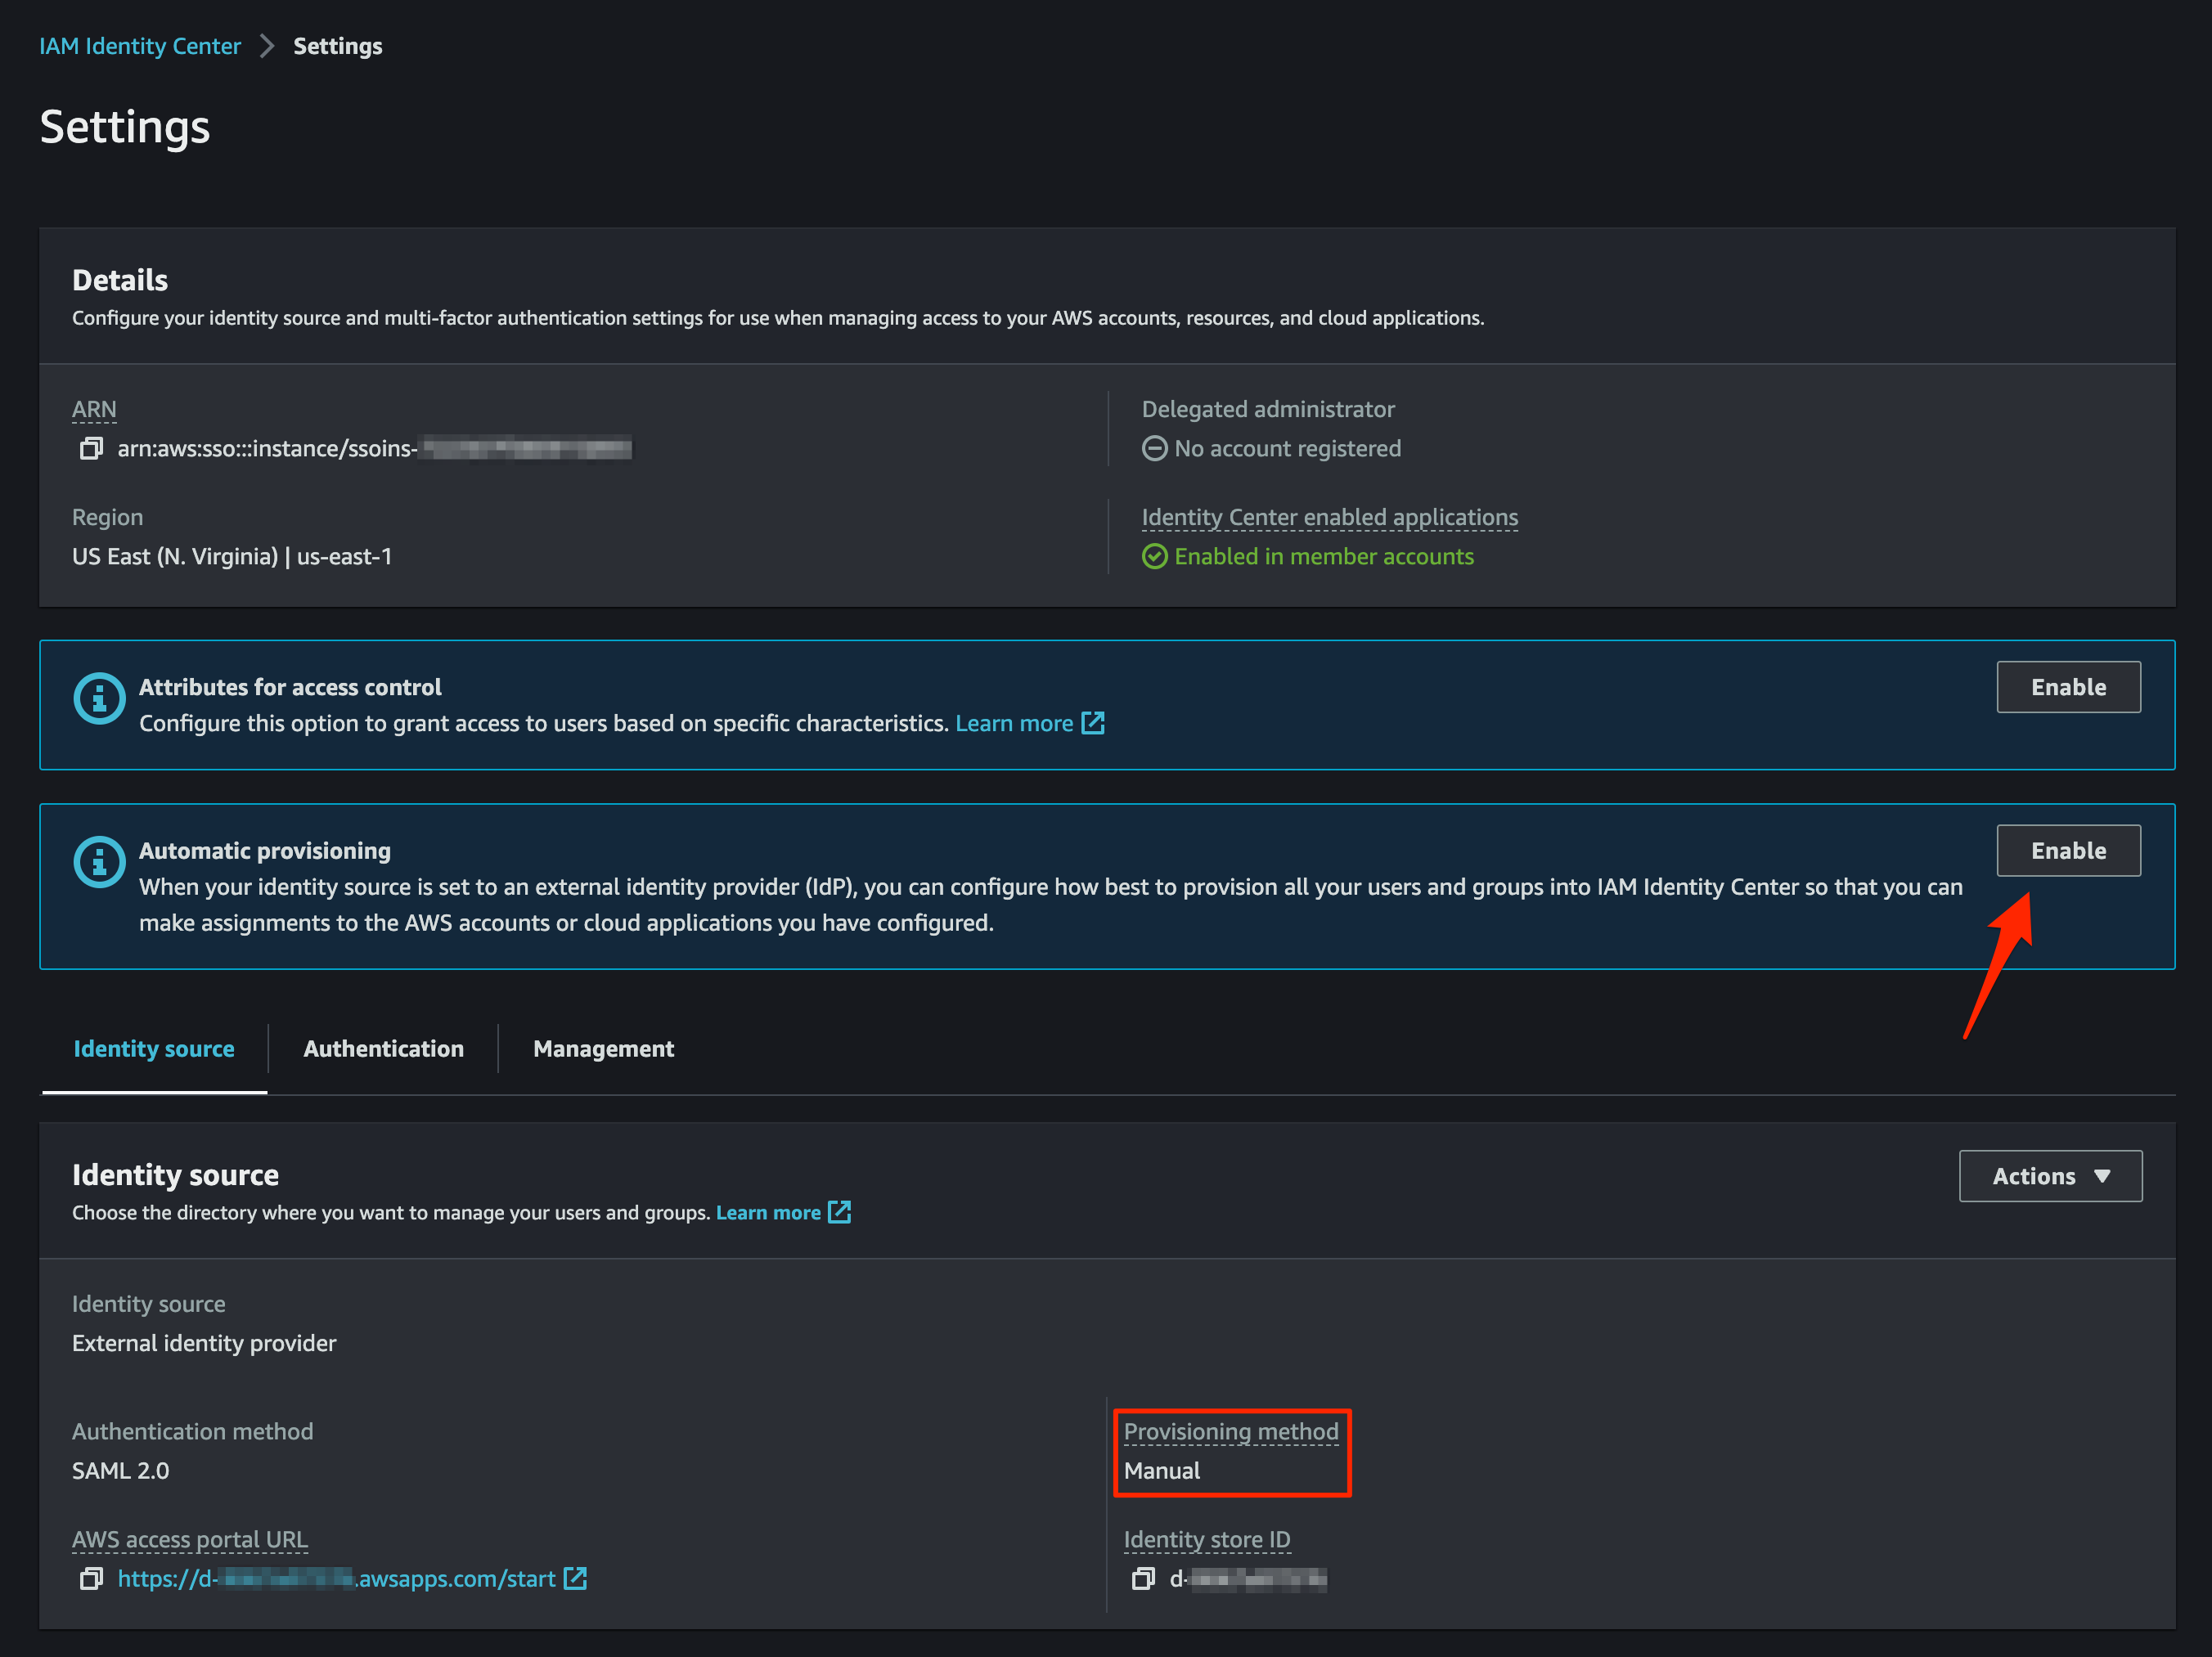Click the breadcrumb chevron separator
Image resolution: width=2212 pixels, height=1657 pixels.
point(267,46)
